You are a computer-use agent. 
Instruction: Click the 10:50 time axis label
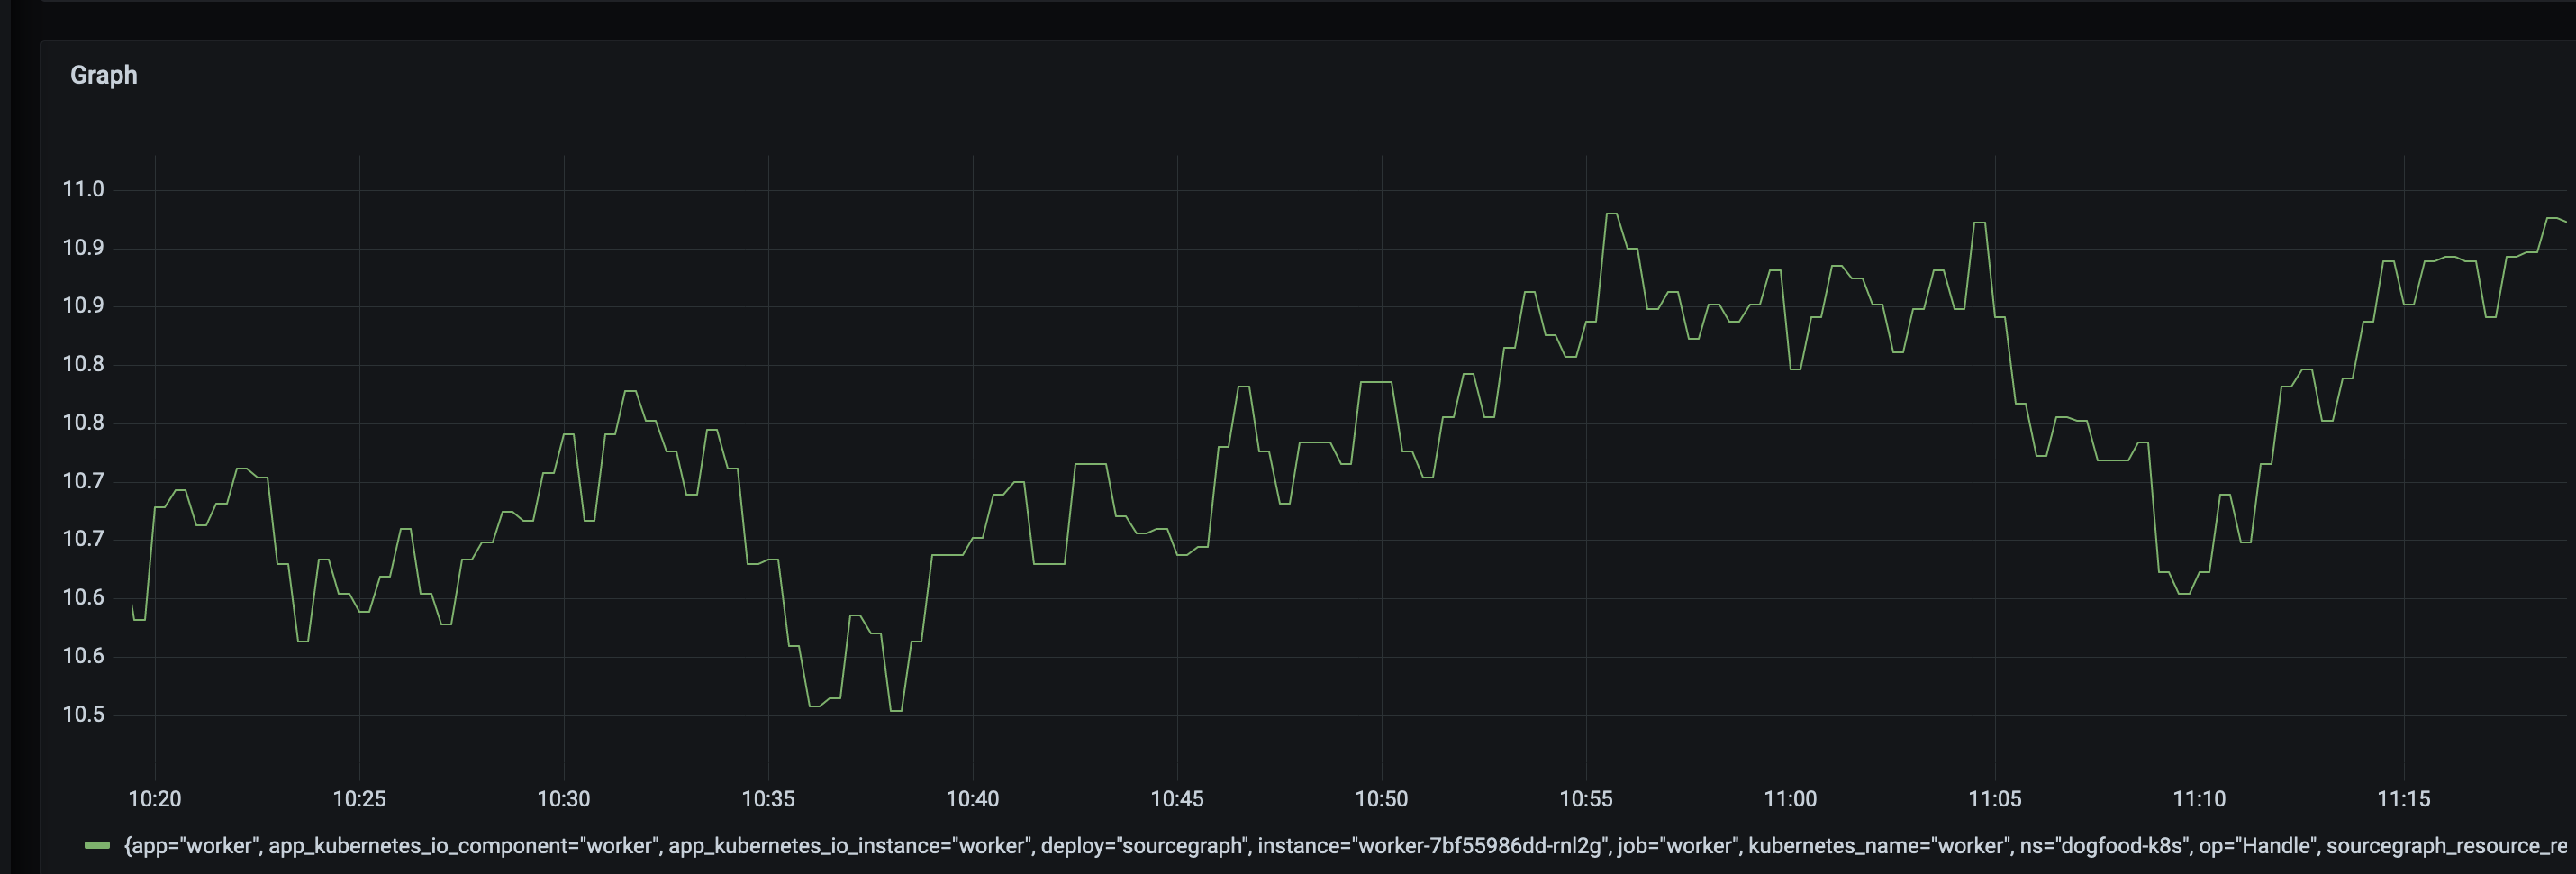click(1382, 799)
